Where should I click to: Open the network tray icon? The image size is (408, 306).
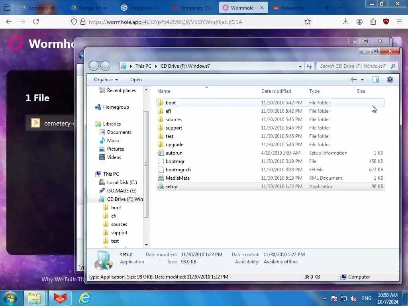344,298
